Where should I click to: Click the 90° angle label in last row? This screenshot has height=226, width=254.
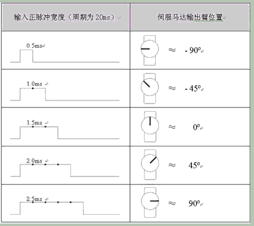point(194,203)
